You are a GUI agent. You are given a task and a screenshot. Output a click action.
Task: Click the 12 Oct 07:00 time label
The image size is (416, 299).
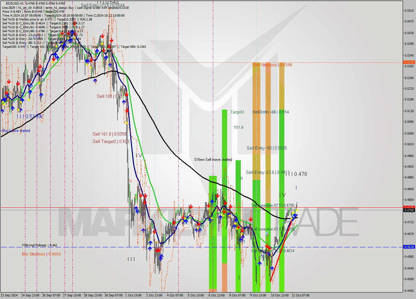[x=301, y=295]
